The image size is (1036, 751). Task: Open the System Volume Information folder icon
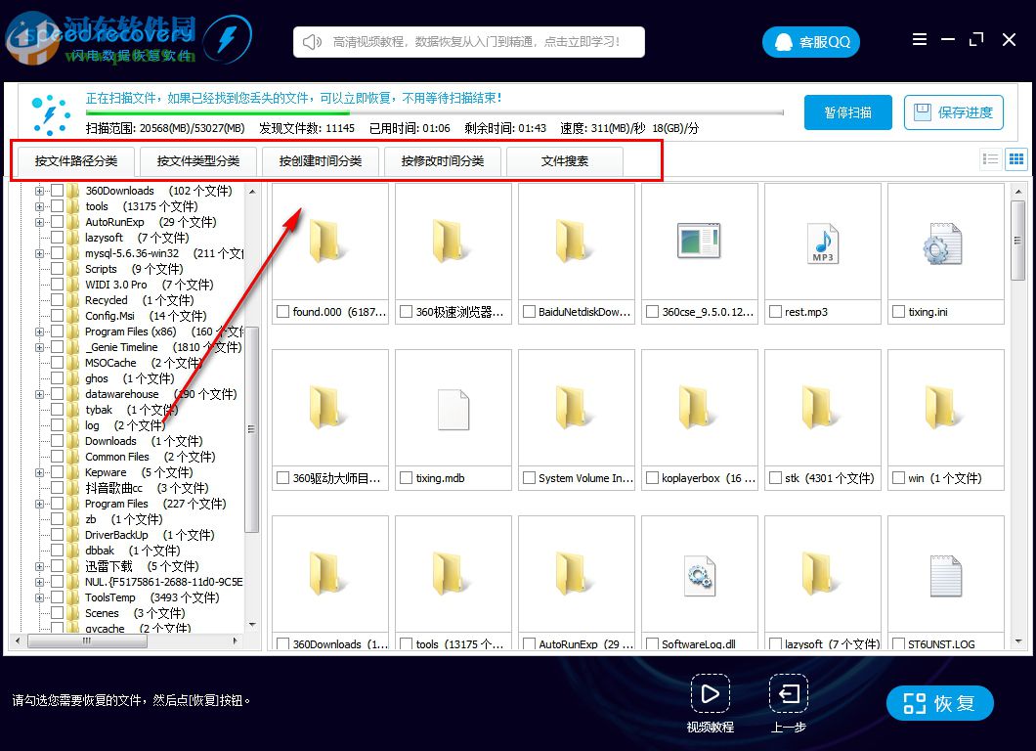(x=573, y=408)
